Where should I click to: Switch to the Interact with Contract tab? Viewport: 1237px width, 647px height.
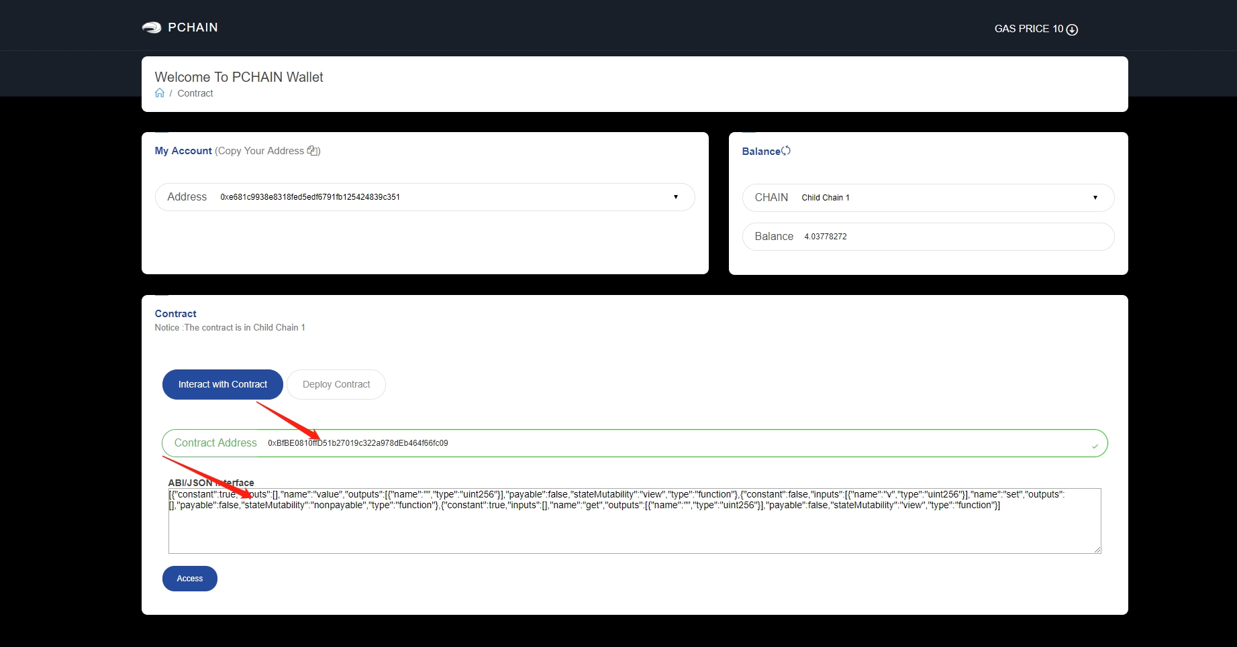point(223,385)
